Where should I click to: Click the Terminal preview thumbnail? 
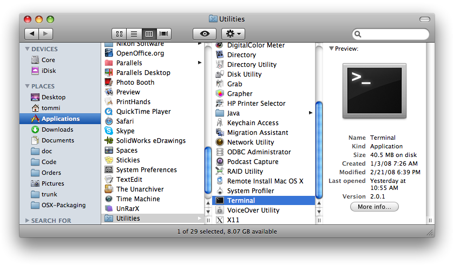(x=374, y=91)
